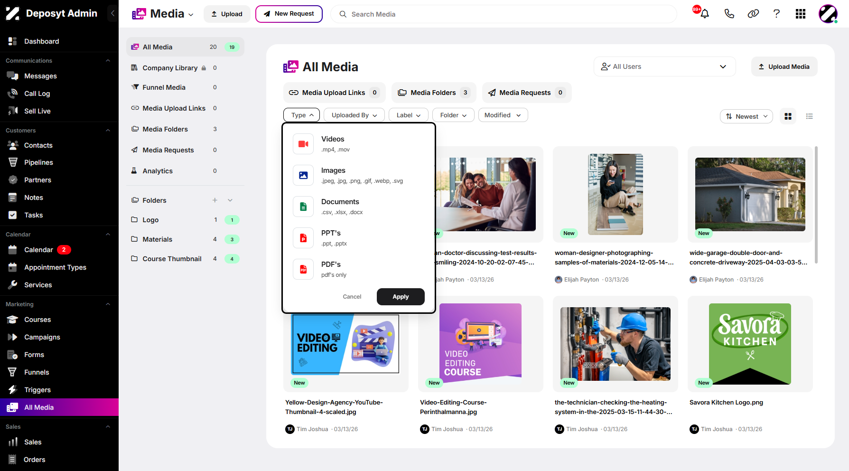Click the top Upload button
Image resolution: width=849 pixels, height=471 pixels.
(227, 14)
